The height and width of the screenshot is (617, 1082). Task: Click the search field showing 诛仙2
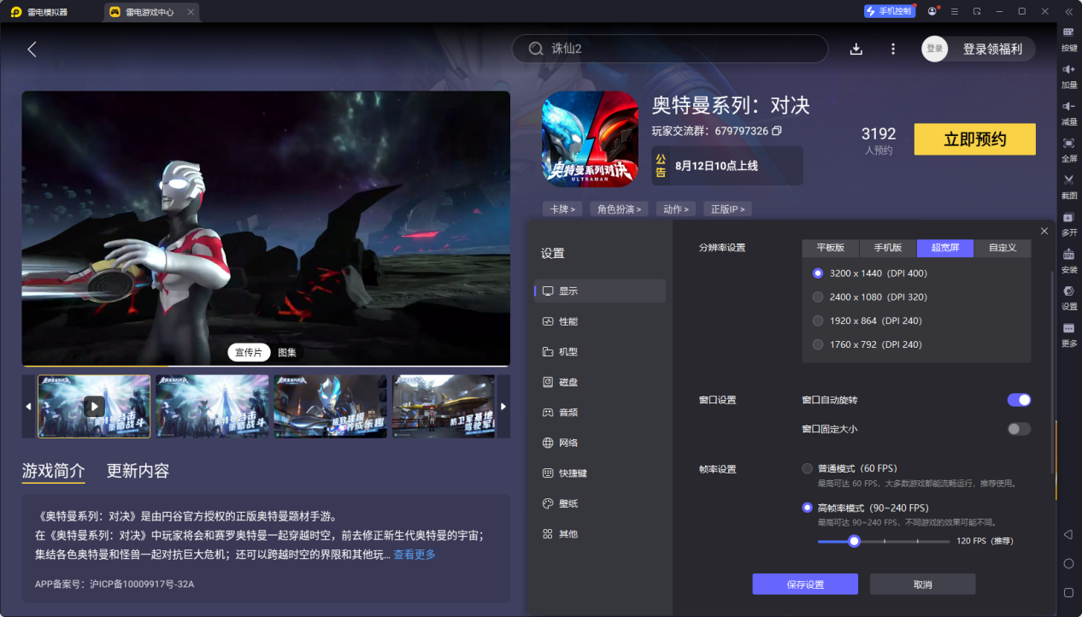[670, 49]
